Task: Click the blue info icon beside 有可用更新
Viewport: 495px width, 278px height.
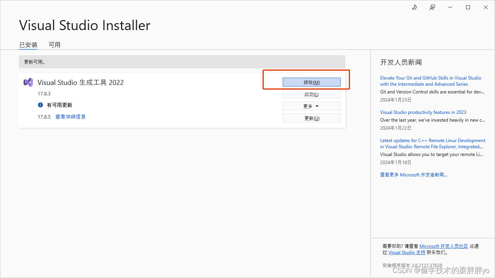Action: tap(41, 105)
